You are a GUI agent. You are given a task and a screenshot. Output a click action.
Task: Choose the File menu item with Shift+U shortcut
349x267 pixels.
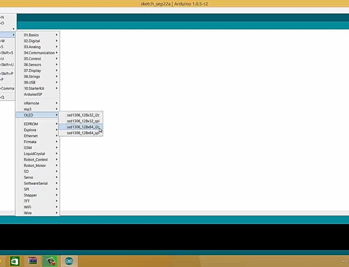[7, 65]
